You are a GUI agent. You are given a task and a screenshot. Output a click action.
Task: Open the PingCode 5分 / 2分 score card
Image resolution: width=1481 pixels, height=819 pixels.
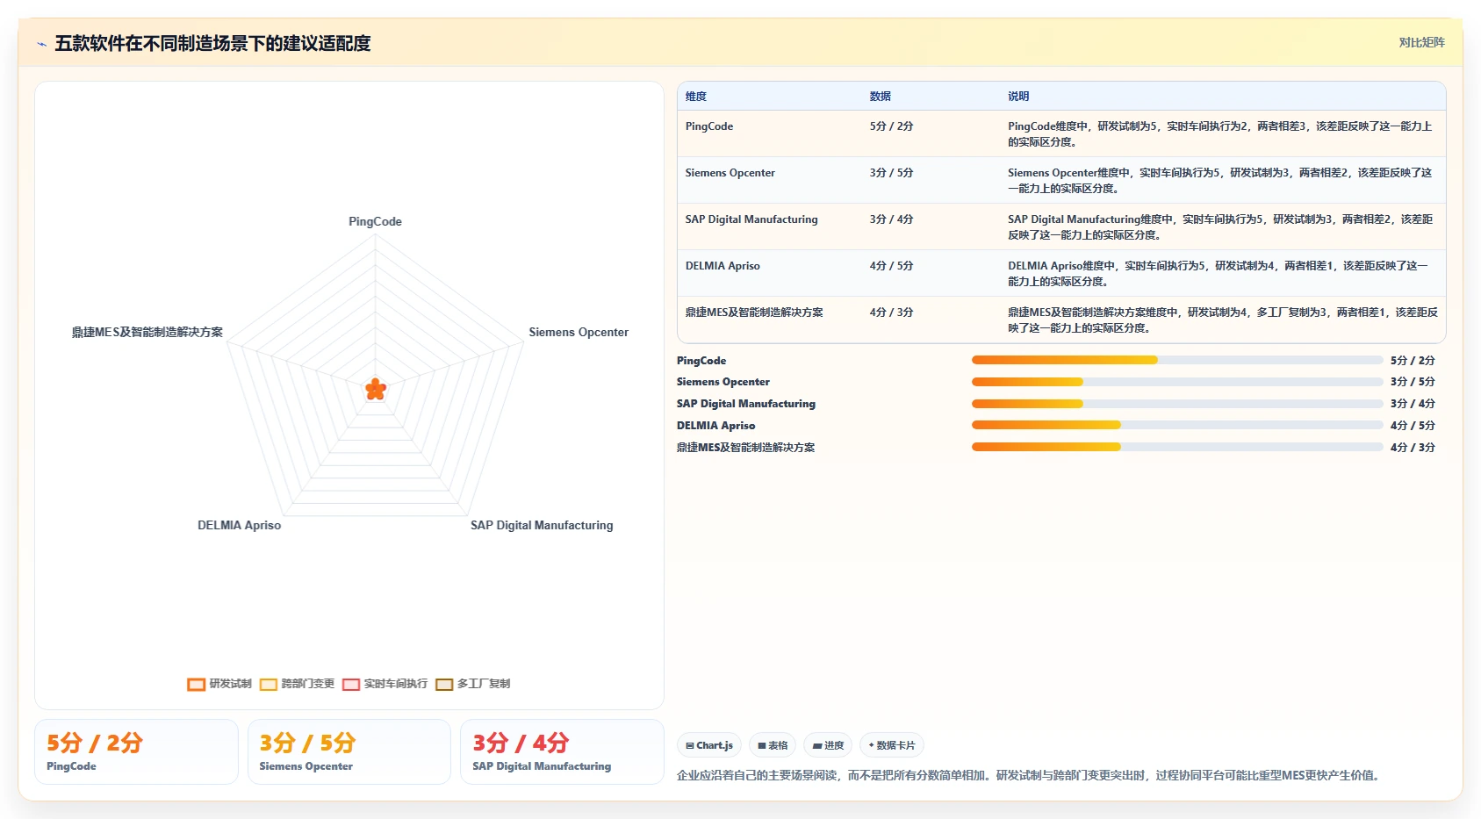(x=136, y=752)
